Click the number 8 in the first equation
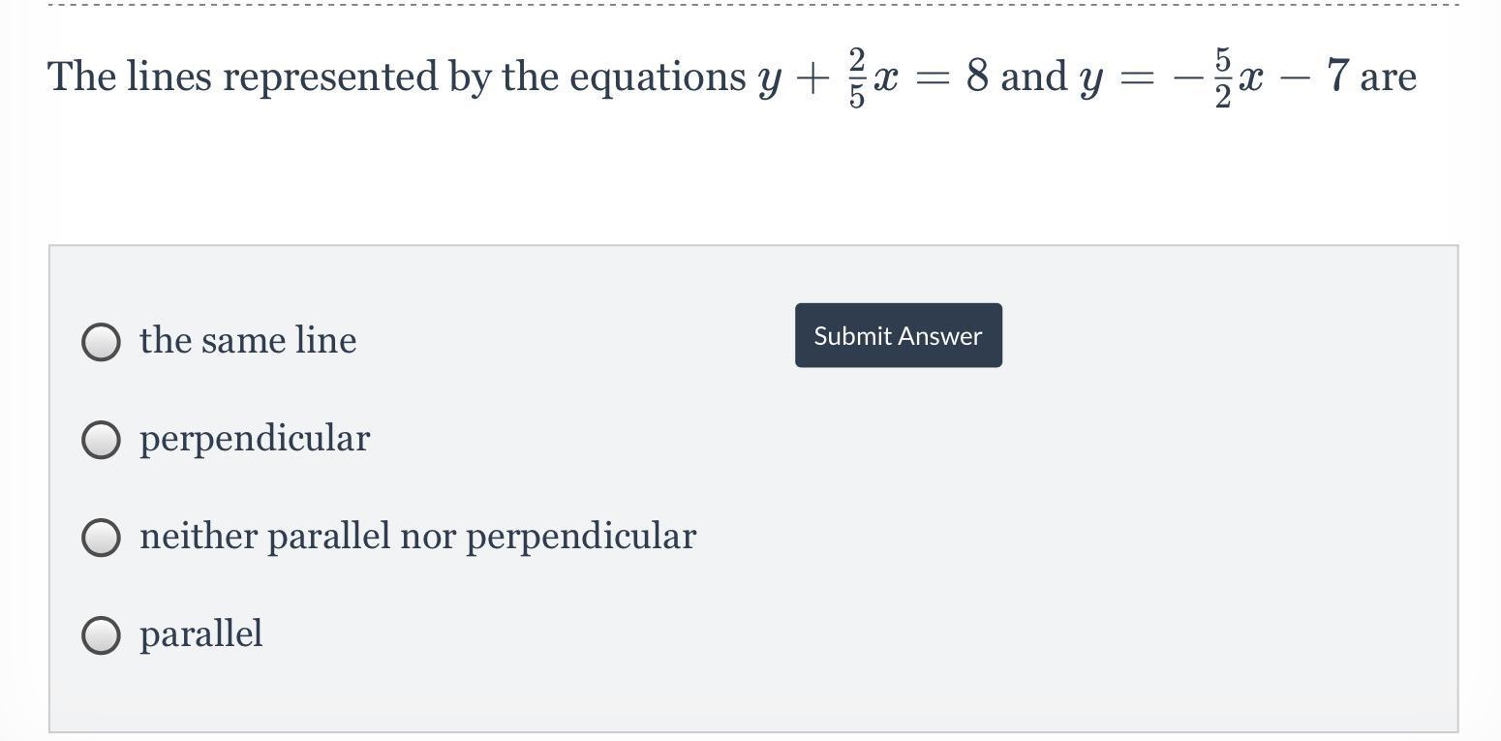The height and width of the screenshot is (741, 1501). click(977, 75)
